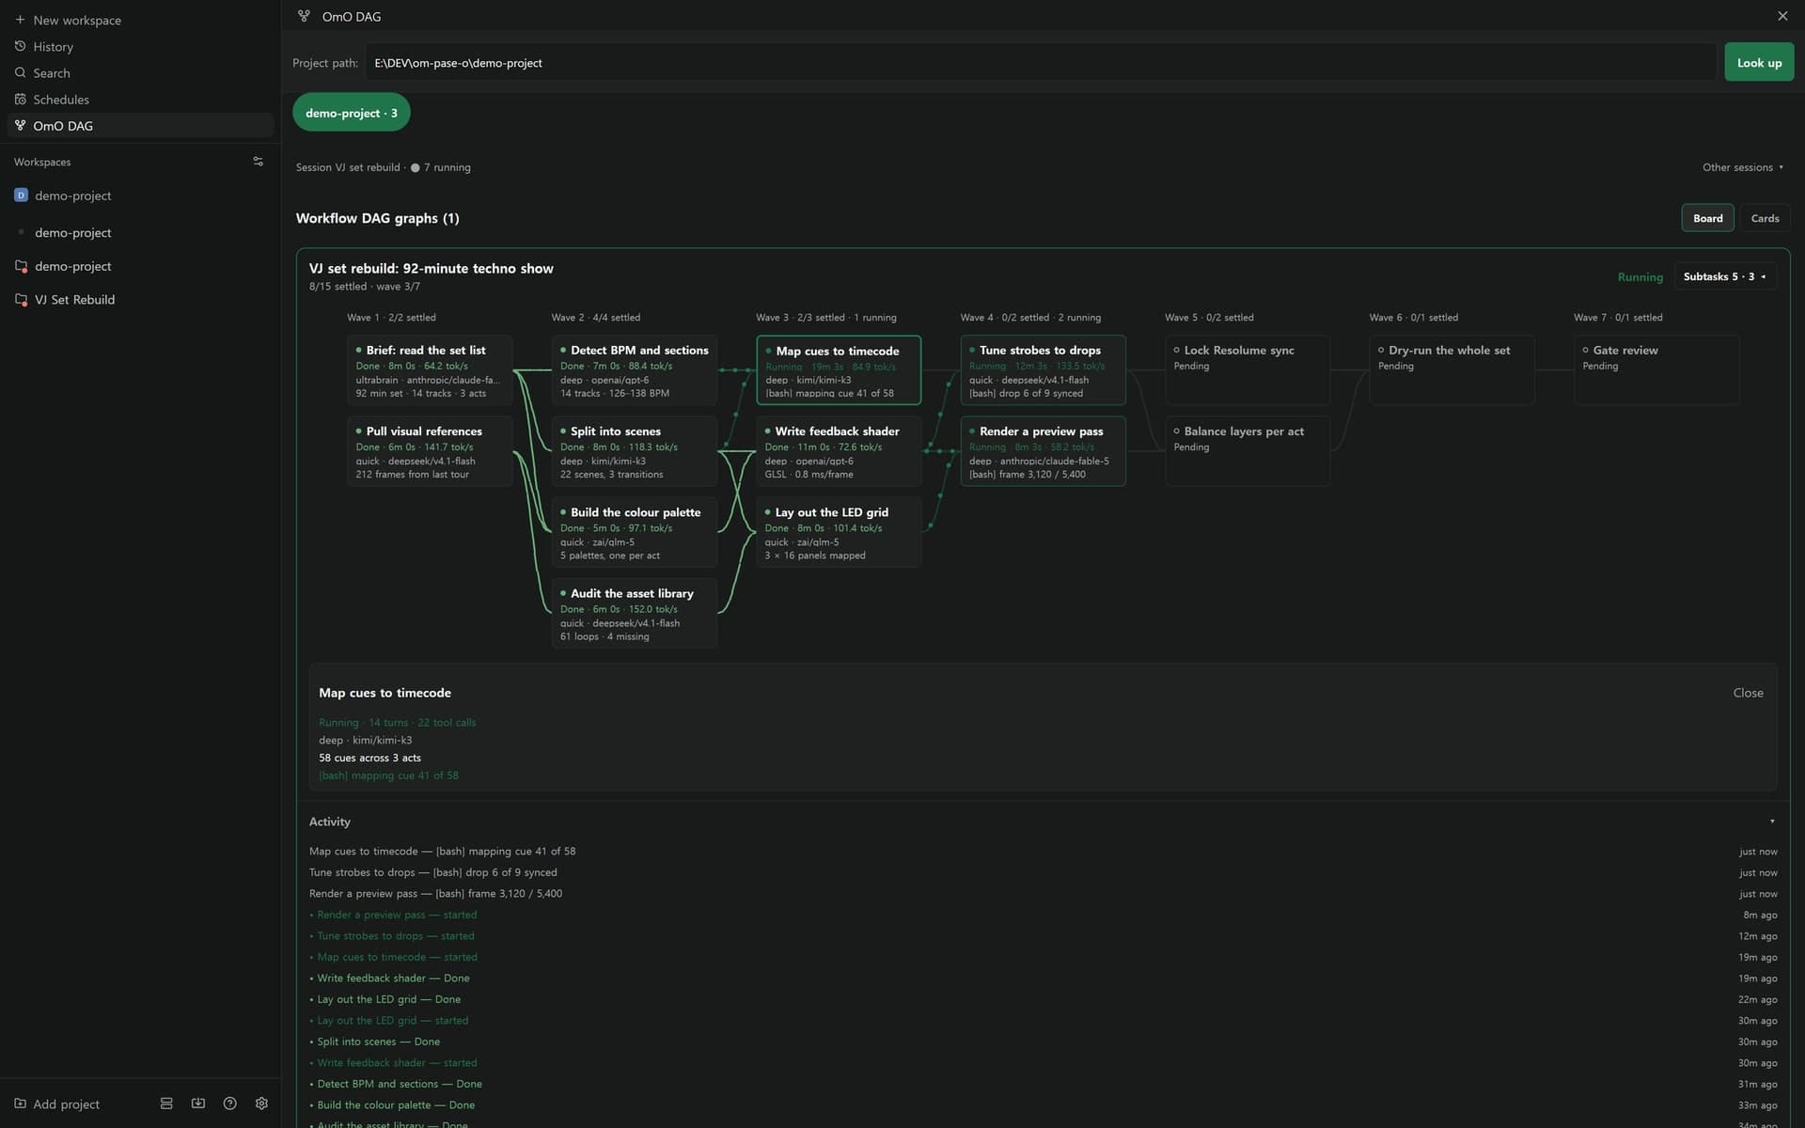This screenshot has width=1805, height=1128.
Task: Select the Render a preview pass node
Action: (x=1044, y=451)
